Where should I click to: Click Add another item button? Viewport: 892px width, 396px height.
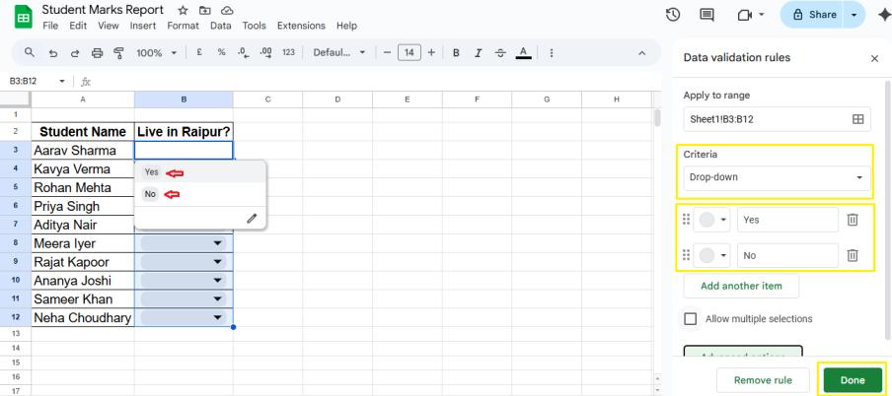741,286
